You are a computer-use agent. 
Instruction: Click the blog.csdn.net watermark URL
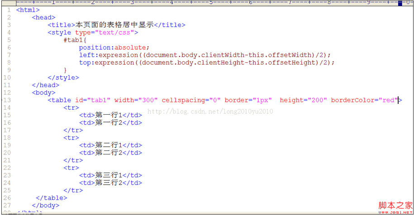point(210,111)
